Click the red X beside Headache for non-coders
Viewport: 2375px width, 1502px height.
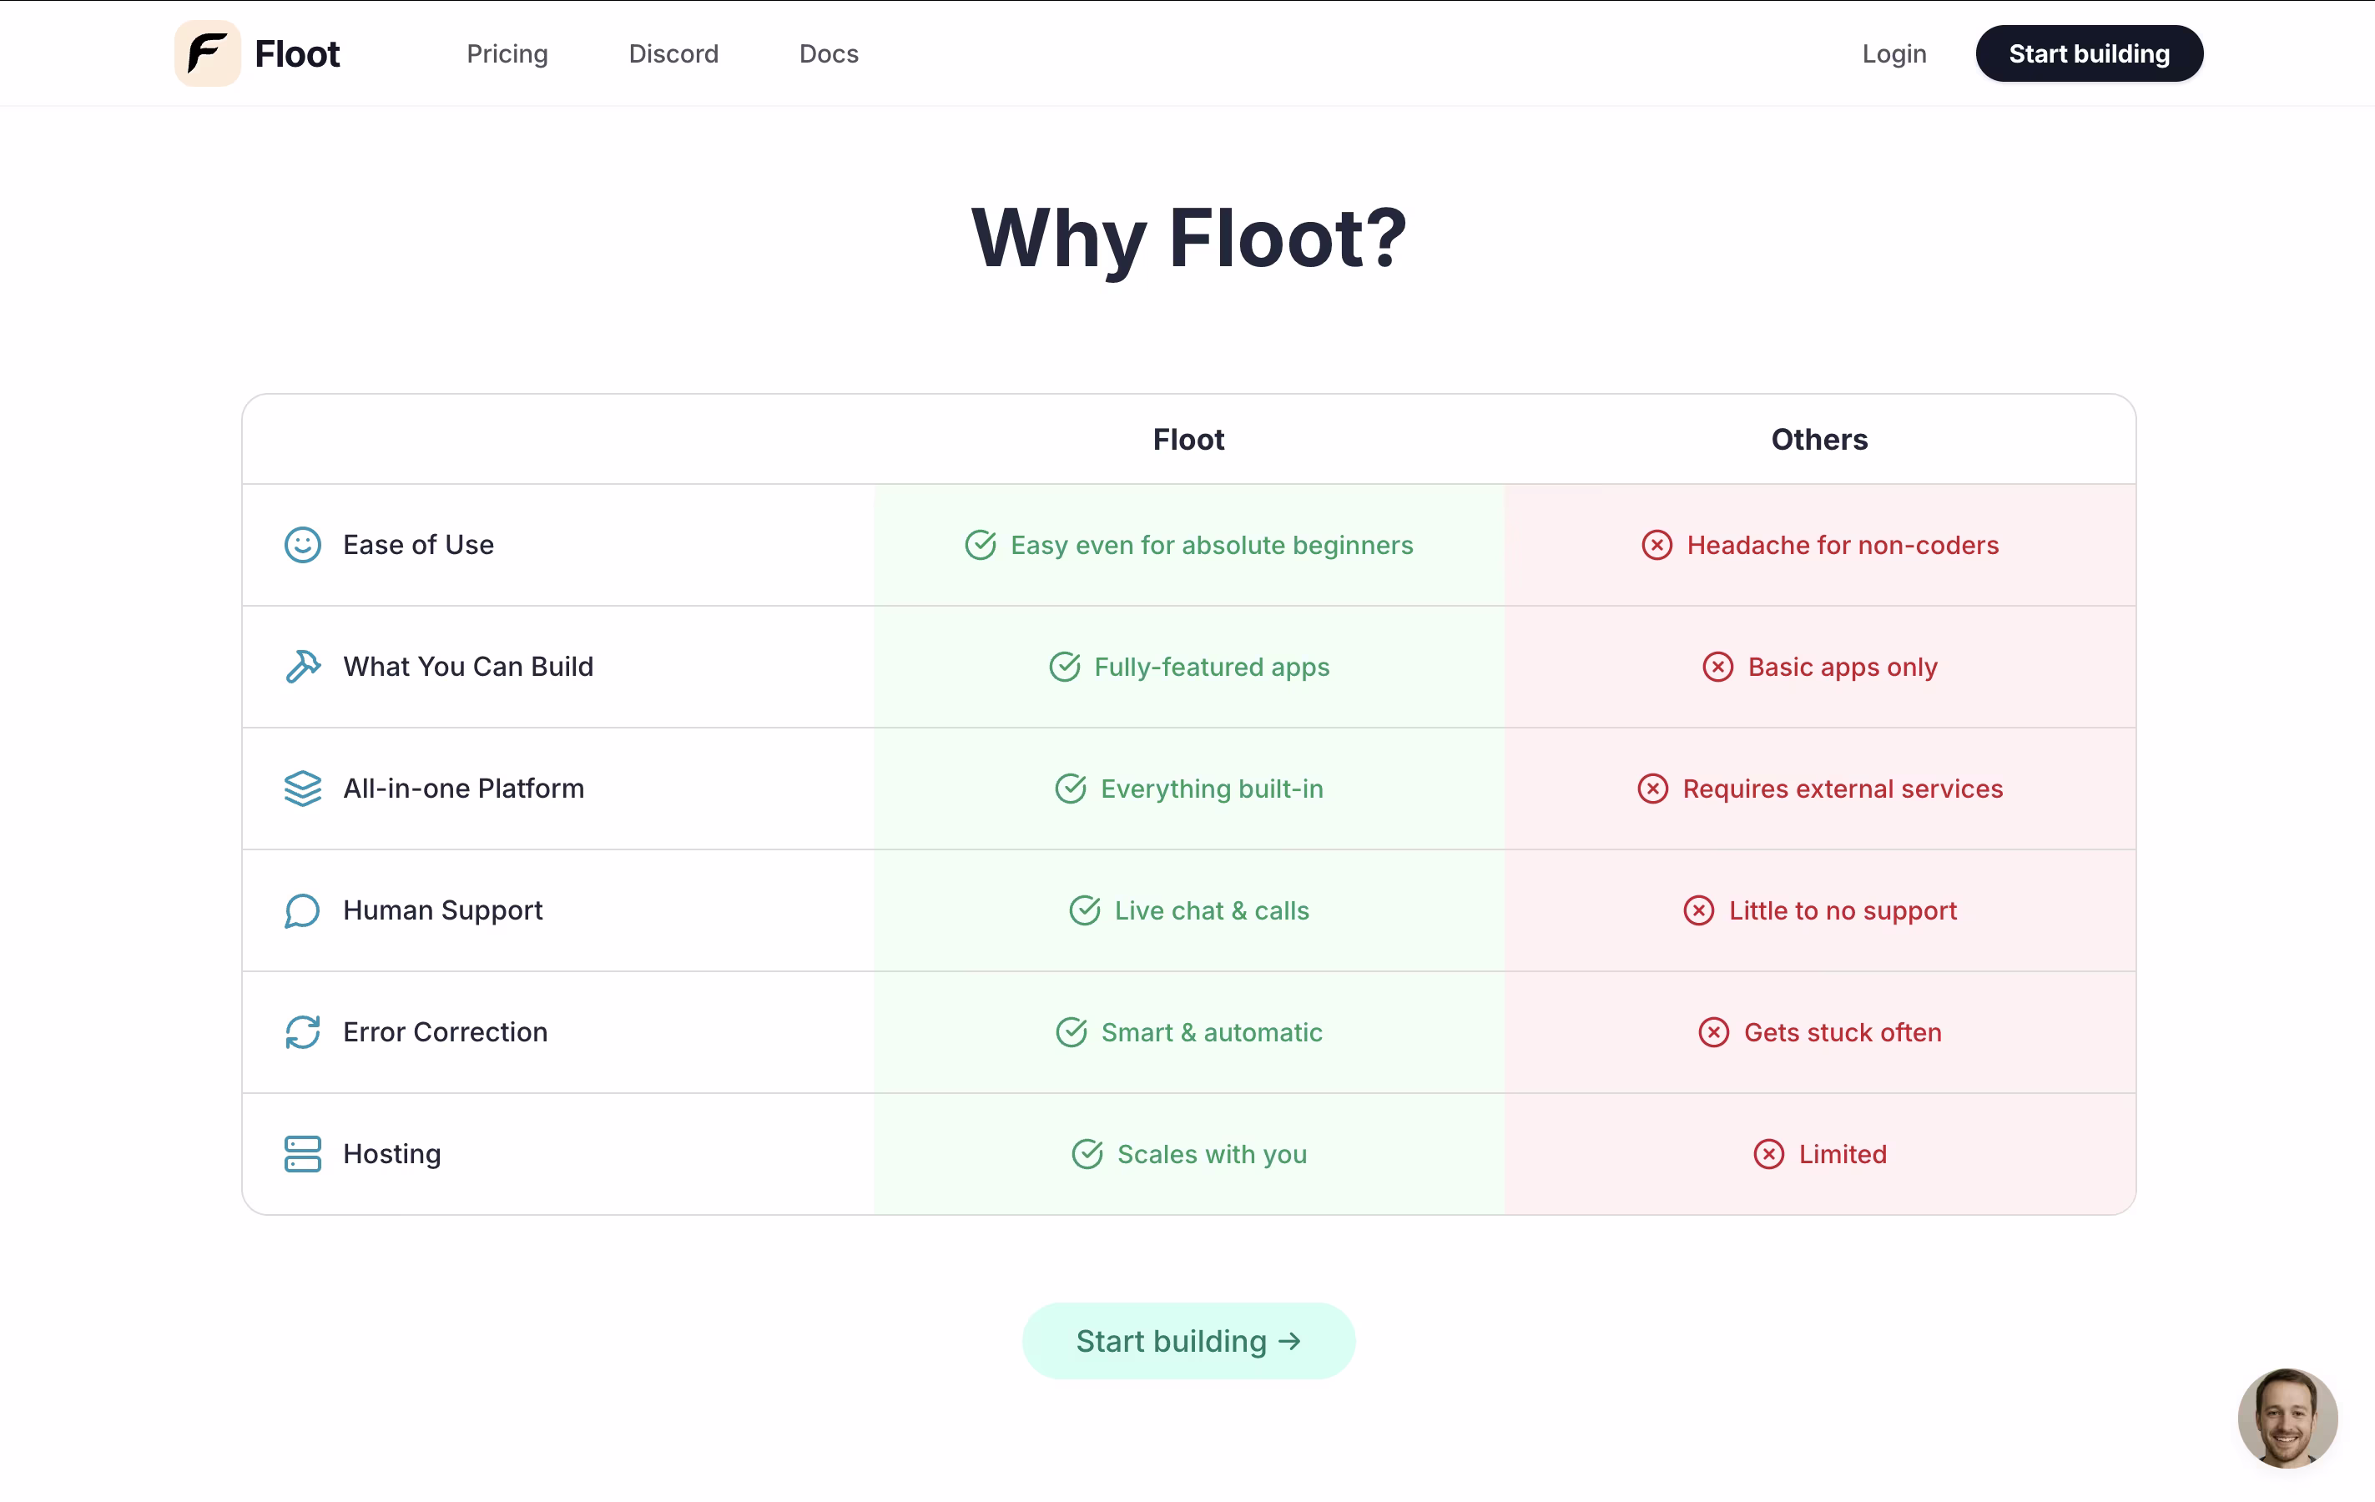point(1657,544)
